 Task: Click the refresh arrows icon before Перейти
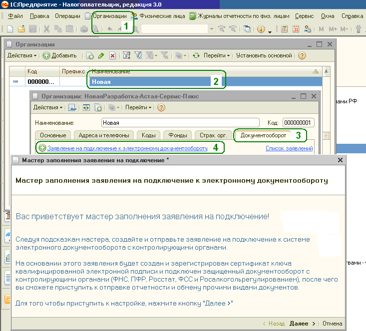tap(196, 56)
